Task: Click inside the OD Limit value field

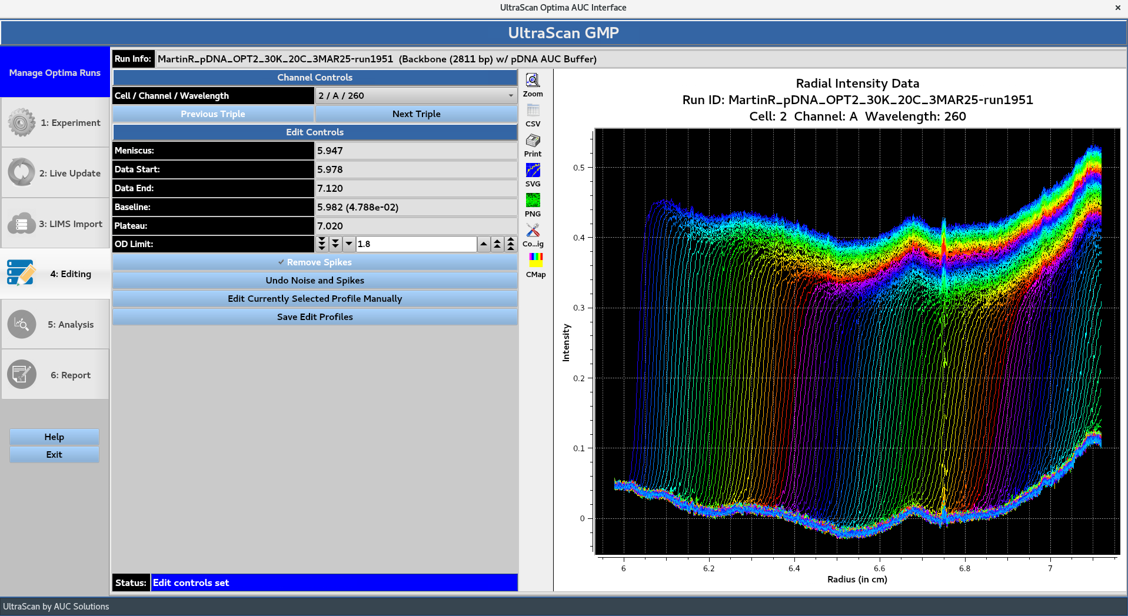Action: click(x=415, y=244)
